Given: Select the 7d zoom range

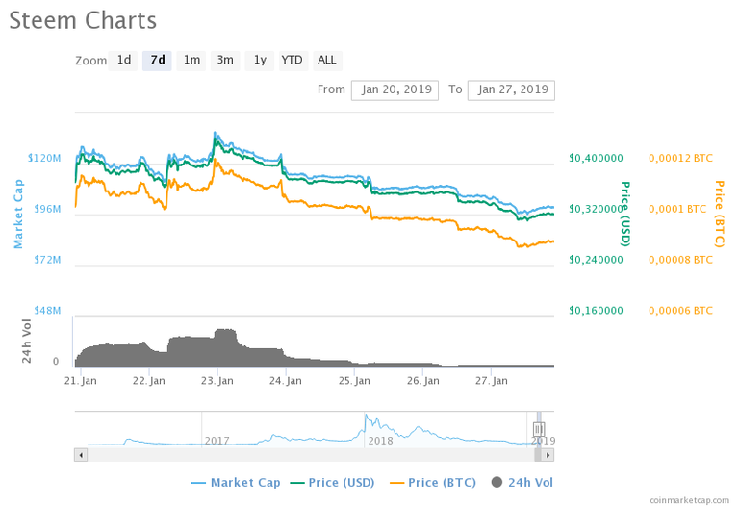Looking at the screenshot, I should point(157,61).
